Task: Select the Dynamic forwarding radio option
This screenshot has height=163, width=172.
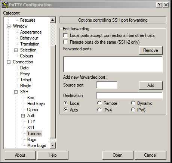Action: (133, 103)
